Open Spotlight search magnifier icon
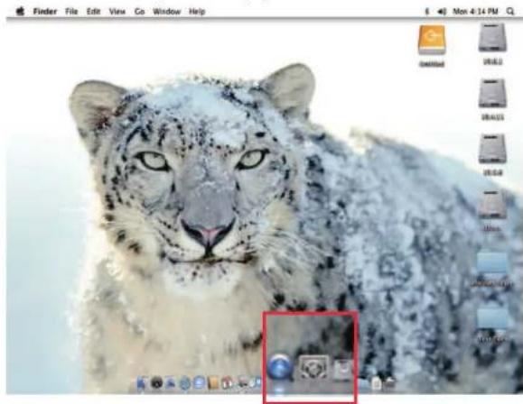 pyautogui.click(x=510, y=12)
